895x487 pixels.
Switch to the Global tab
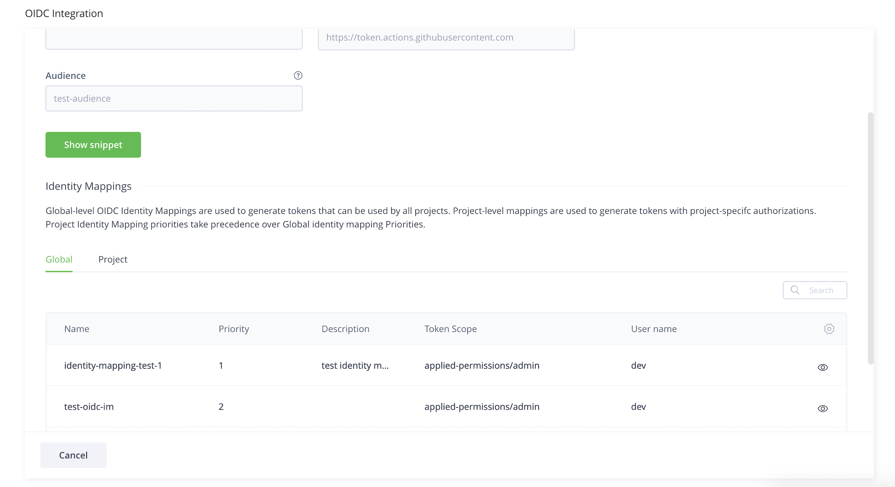[59, 259]
